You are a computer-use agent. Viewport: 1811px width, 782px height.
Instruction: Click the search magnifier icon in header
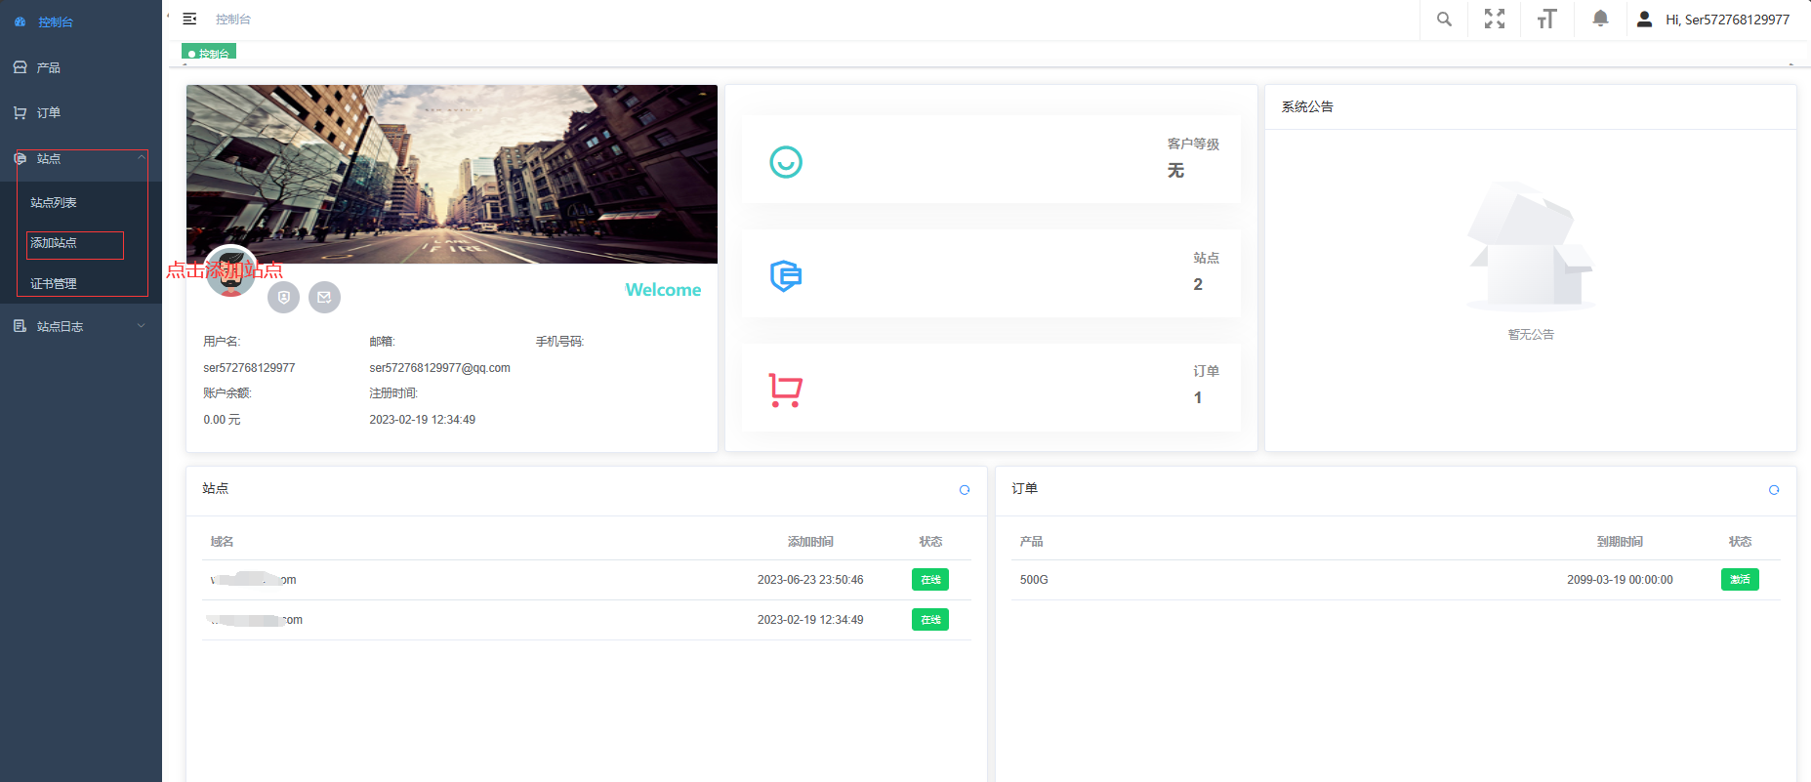click(x=1444, y=20)
